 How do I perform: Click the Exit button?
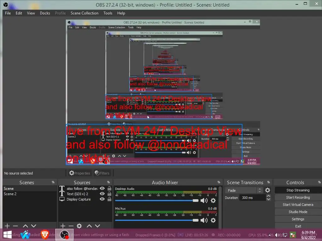(x=298, y=226)
